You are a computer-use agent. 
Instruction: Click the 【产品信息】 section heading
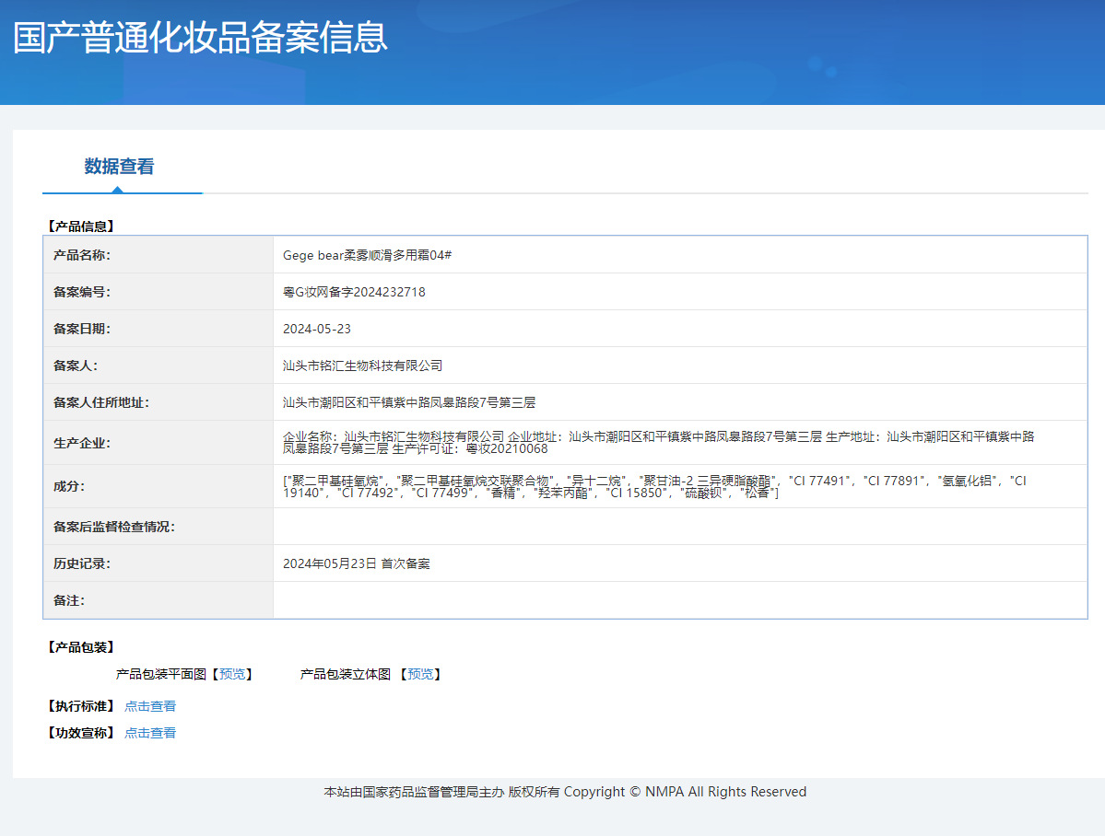click(x=80, y=224)
